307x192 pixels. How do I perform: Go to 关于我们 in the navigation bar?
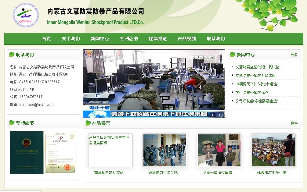pos(71,39)
